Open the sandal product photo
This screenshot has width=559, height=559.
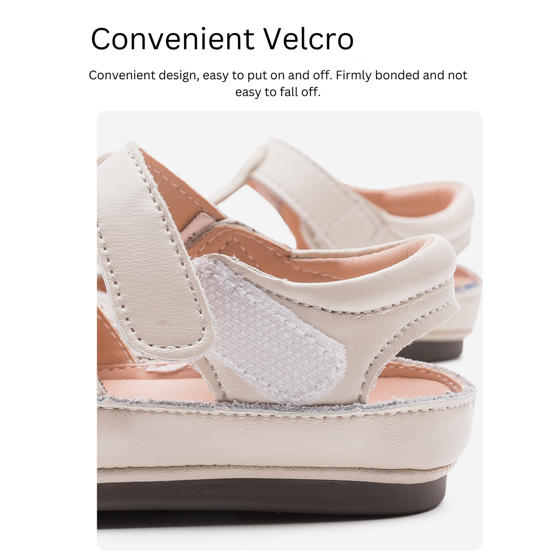pos(289,330)
